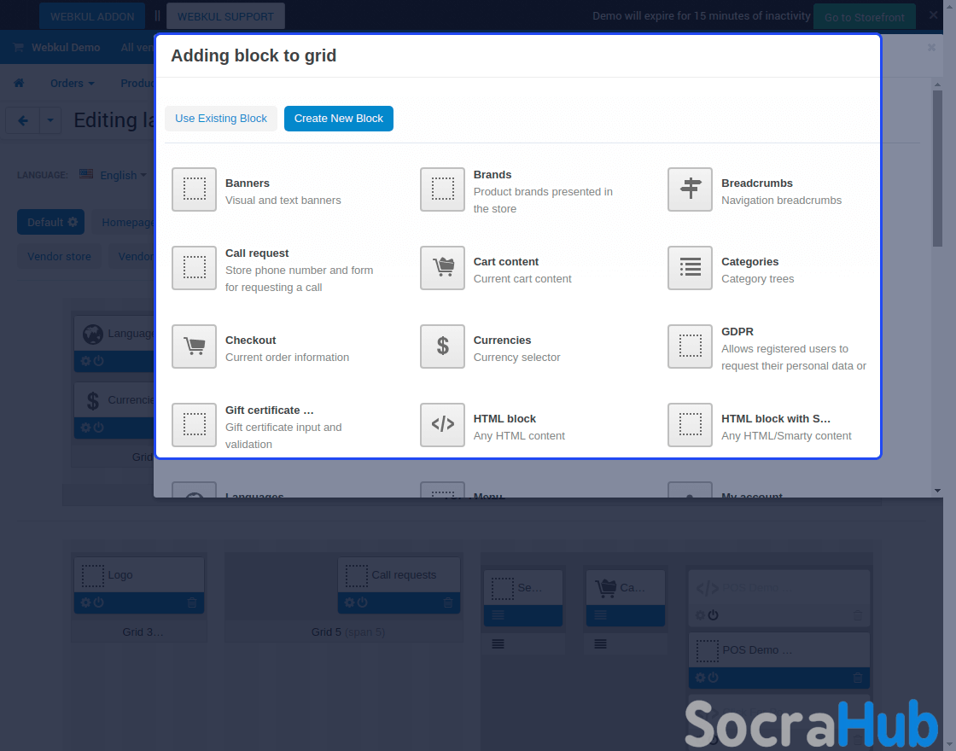Click the GDPR block title

[737, 332]
